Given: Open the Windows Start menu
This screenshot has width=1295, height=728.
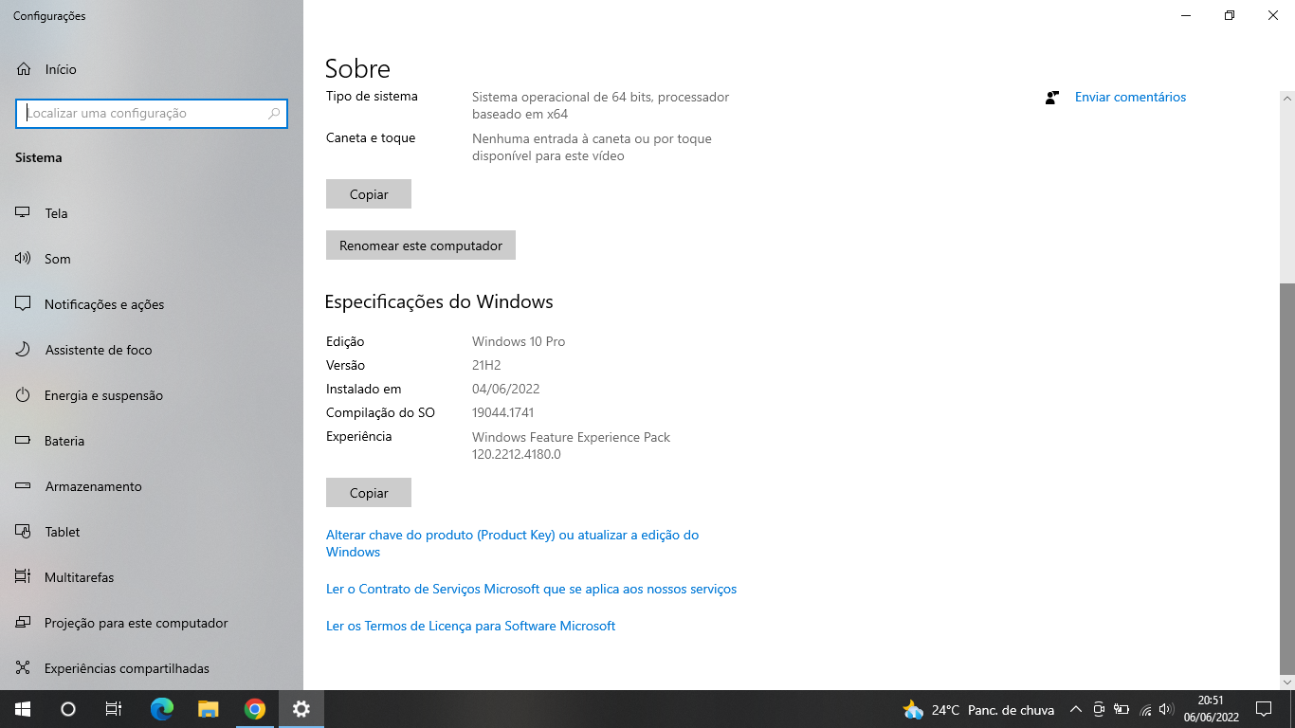Looking at the screenshot, I should [x=23, y=709].
